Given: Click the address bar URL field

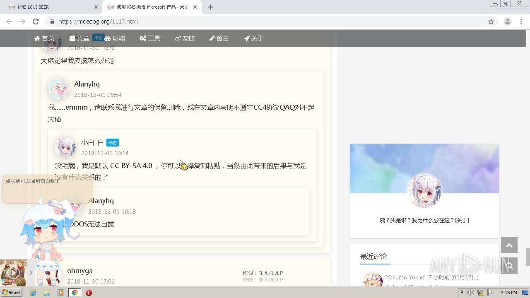Looking at the screenshot, I should pyautogui.click(x=269, y=22).
